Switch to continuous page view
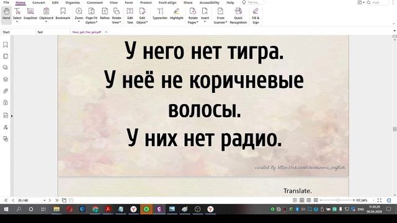 coord(302,200)
